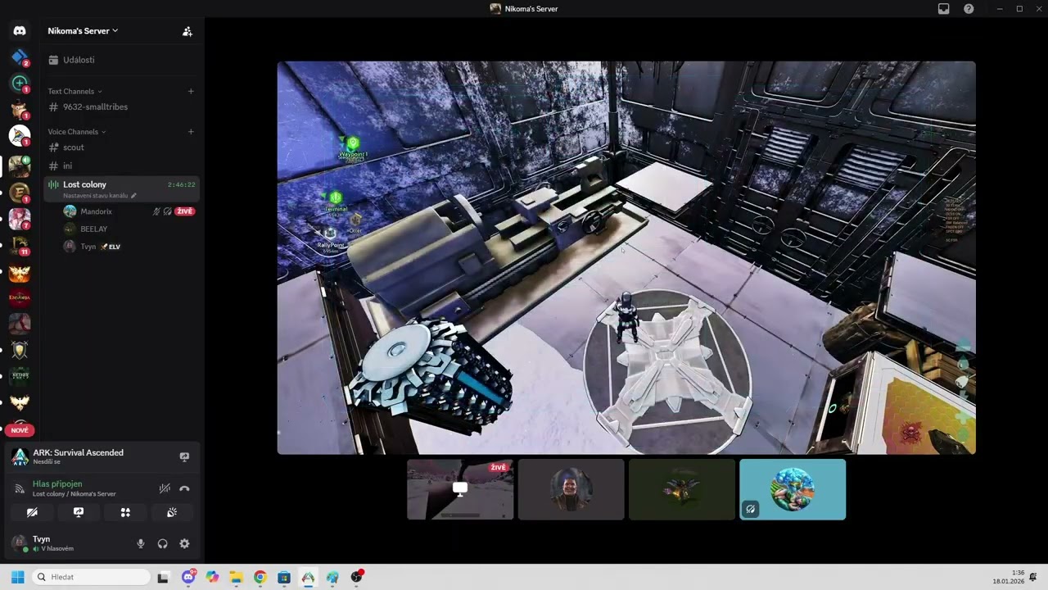The width and height of the screenshot is (1048, 590).
Task: Select user BEELAY in voice list
Action: [94, 229]
